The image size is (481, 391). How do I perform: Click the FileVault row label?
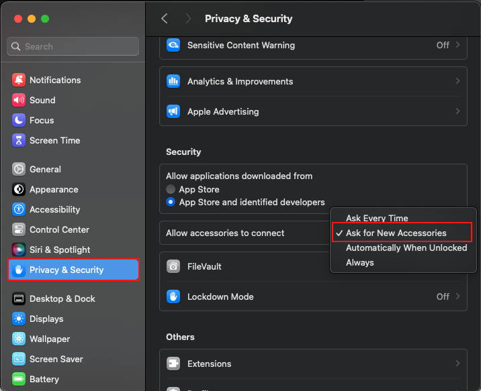click(x=204, y=266)
